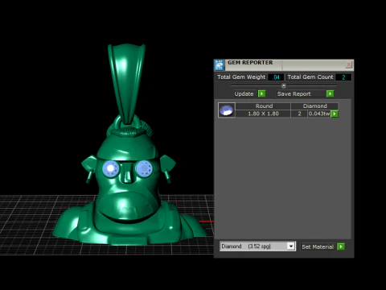Click the Update button
This screenshot has width=386, height=290.
pyautogui.click(x=244, y=93)
